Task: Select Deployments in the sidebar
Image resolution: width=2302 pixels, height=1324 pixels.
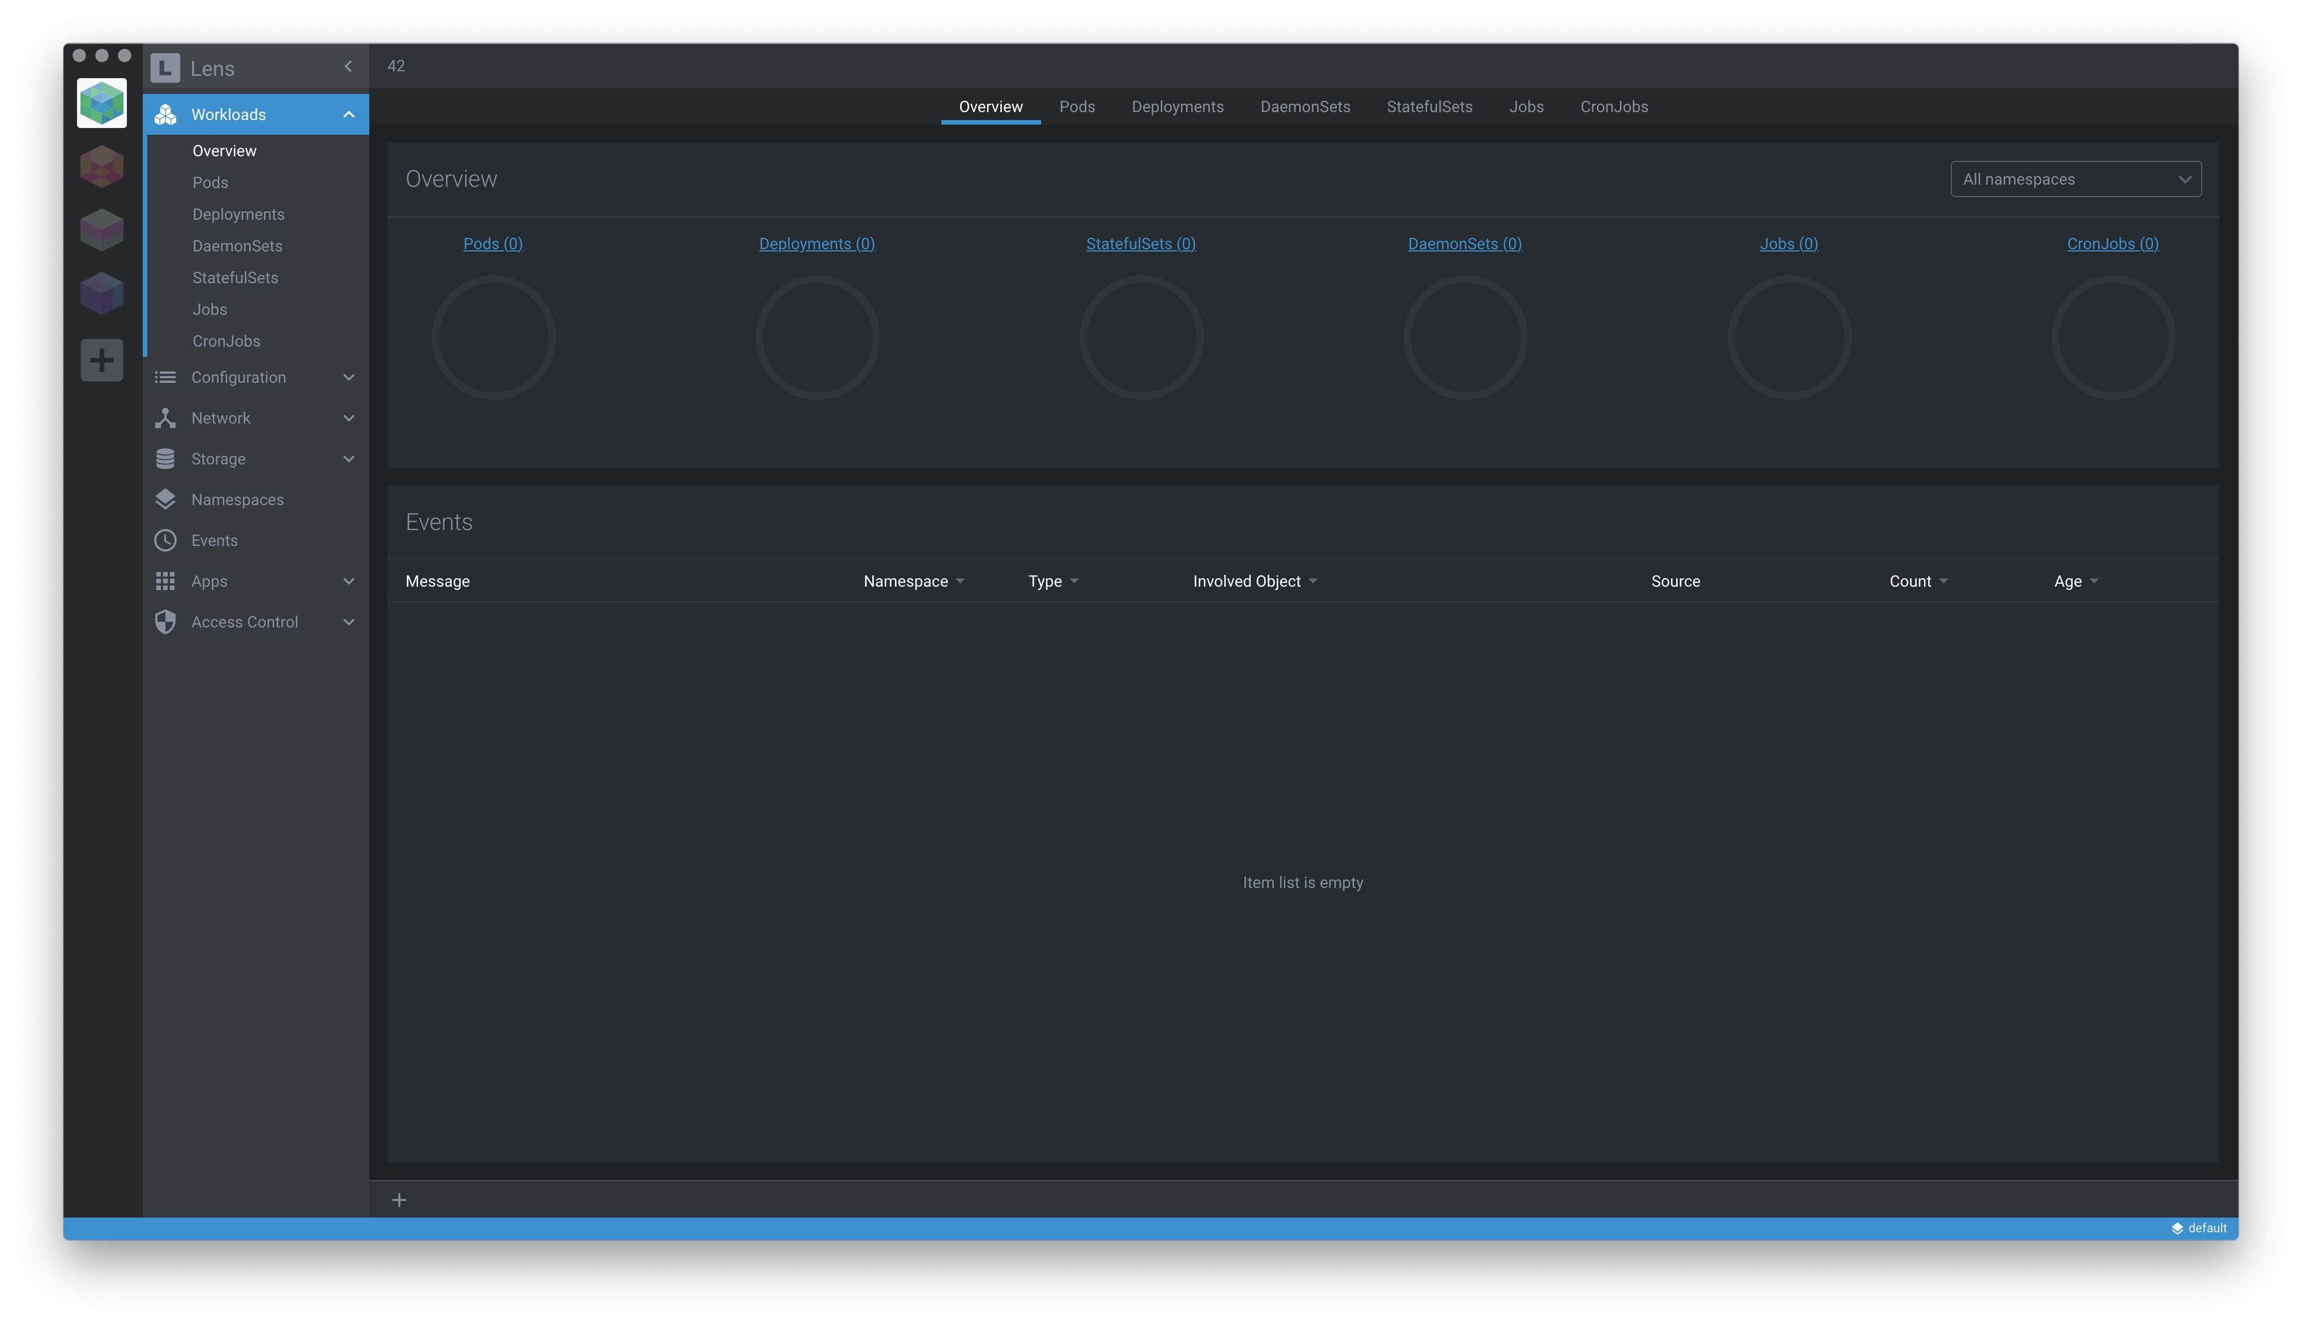Action: point(238,215)
